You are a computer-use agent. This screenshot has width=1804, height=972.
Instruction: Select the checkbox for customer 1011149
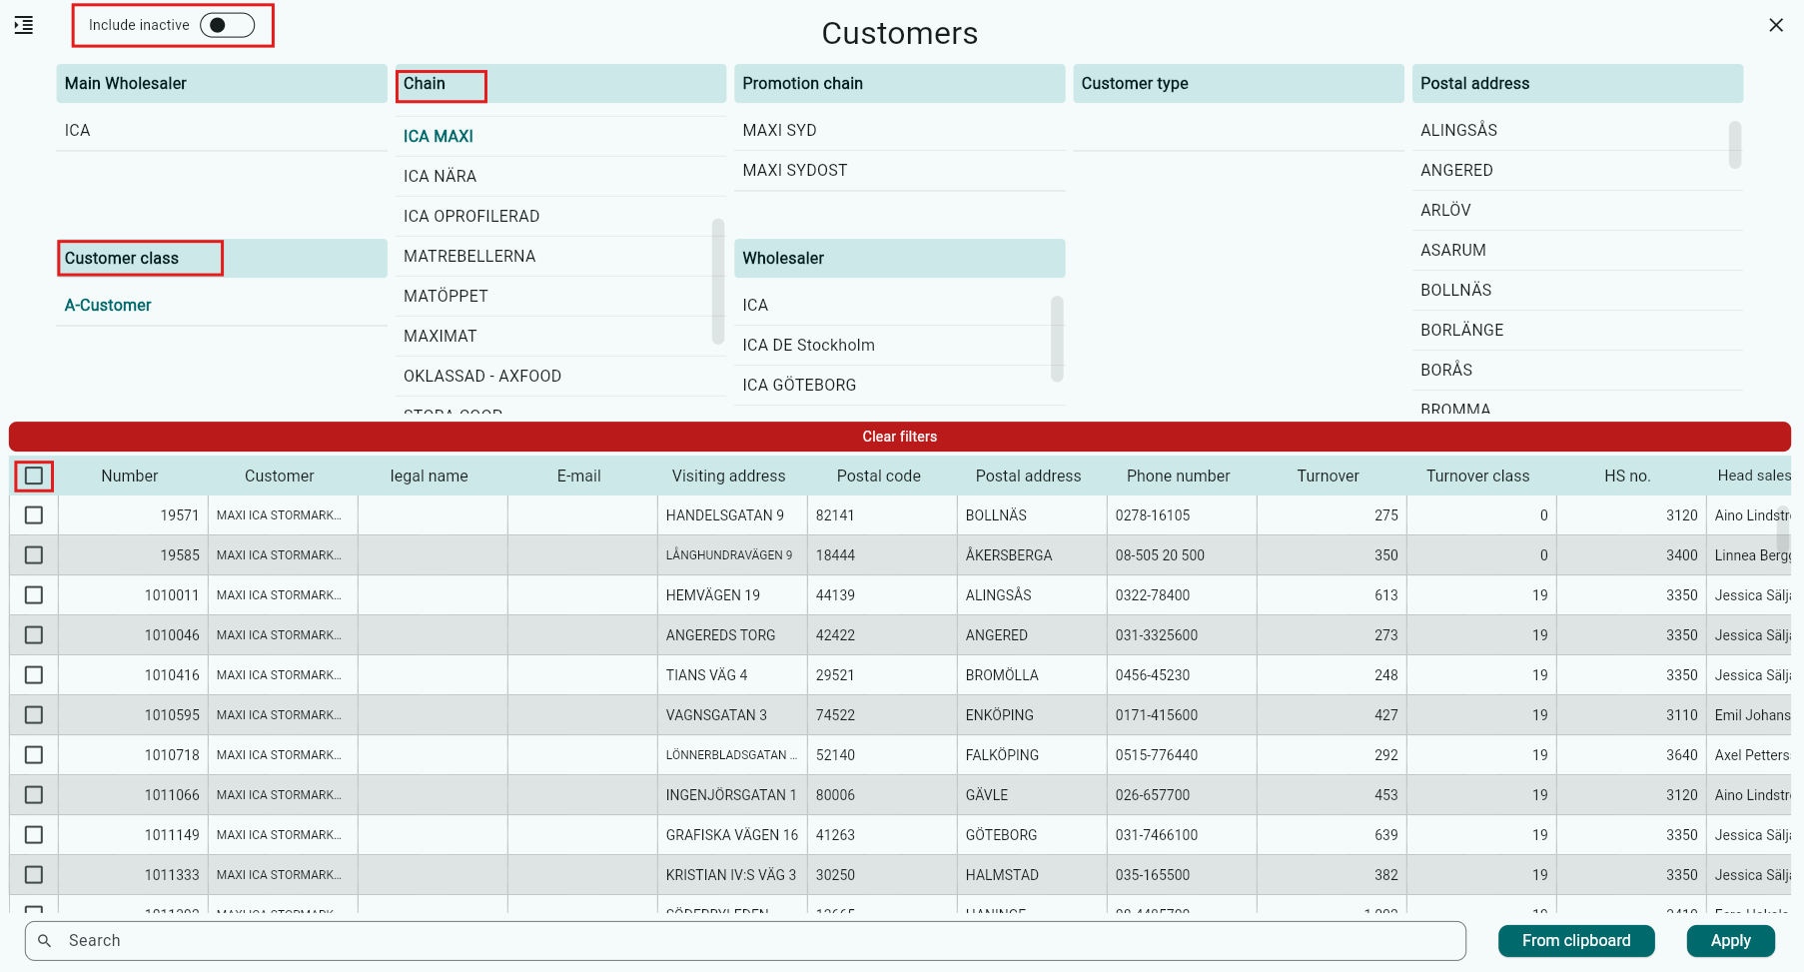(34, 835)
